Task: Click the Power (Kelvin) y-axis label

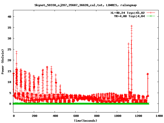Action: coord(3,61)
